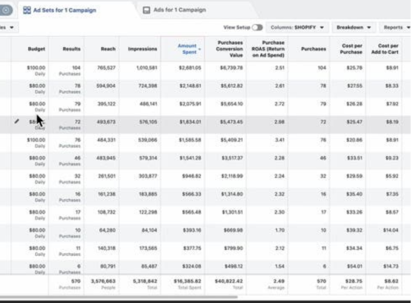Click the Cost per Purchase header
Viewport: 411px width, 303px height.
(351, 49)
